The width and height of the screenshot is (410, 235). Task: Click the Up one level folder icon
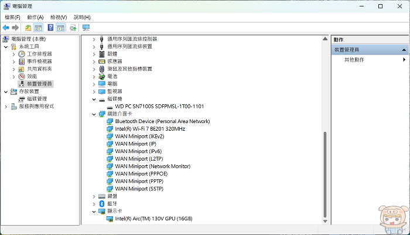(28, 28)
